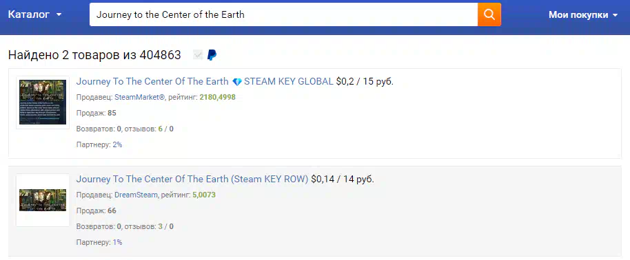Viewport: 630px width, 260px height.
Task: Click 6 positive reviews of first item
Action: click(x=161, y=129)
